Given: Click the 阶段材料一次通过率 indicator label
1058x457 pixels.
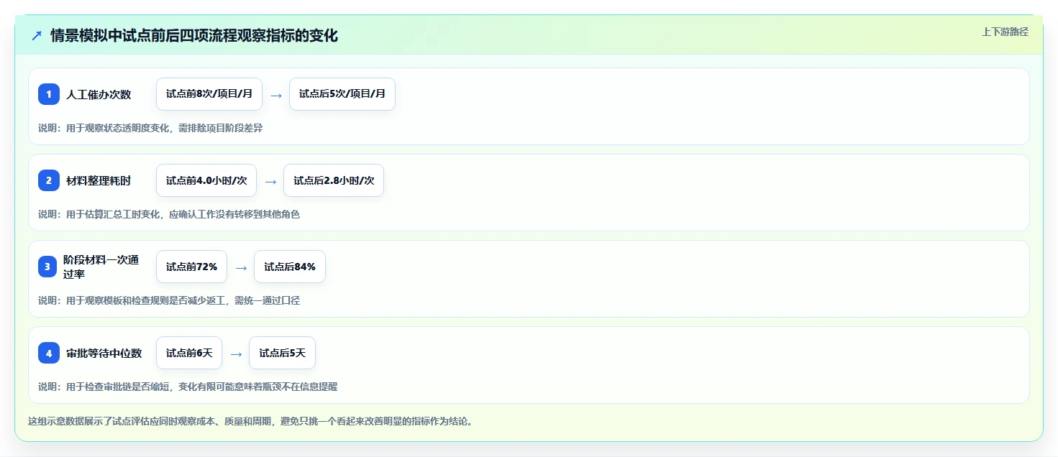Looking at the screenshot, I should (x=101, y=267).
